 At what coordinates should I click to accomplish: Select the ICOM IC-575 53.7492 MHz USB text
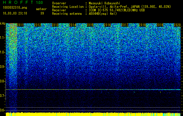117,10
